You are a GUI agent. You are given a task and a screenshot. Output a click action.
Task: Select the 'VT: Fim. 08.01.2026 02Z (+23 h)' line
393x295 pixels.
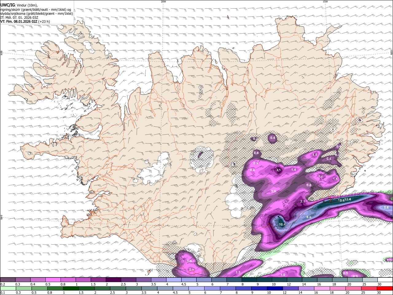[x=25, y=22]
